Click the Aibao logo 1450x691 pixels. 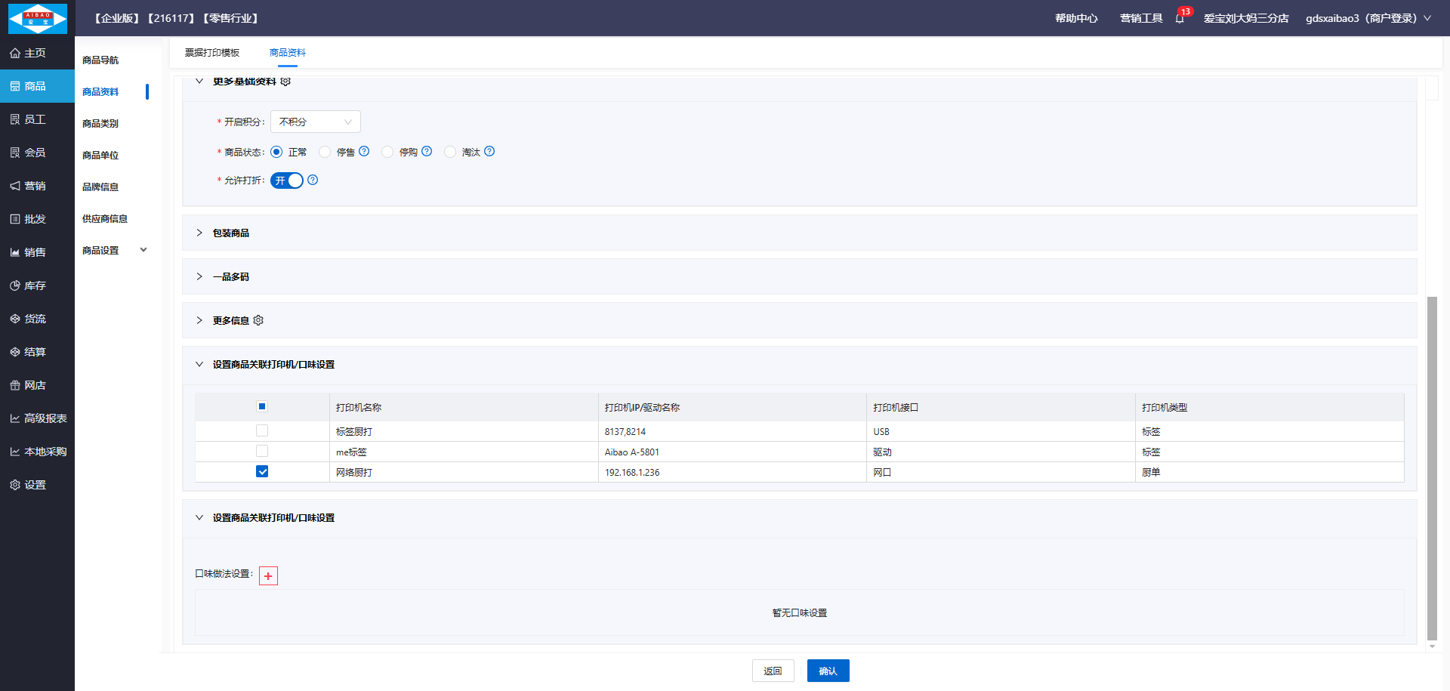[37, 18]
